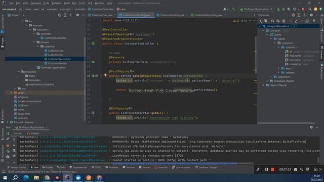
Task: Switch to the CustomerRepository.java editor tab
Action: coord(207,15)
